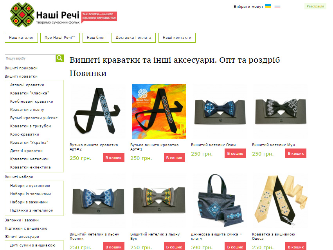Click the Наші Речі logo

click(x=45, y=15)
